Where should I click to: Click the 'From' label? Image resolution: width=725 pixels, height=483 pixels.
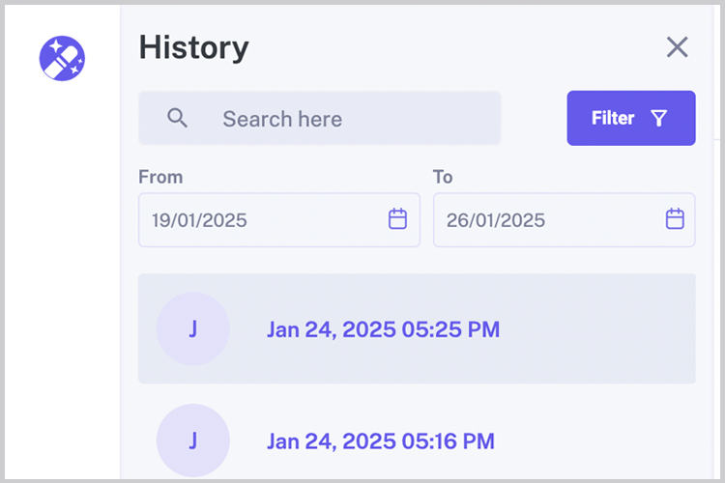[160, 177]
